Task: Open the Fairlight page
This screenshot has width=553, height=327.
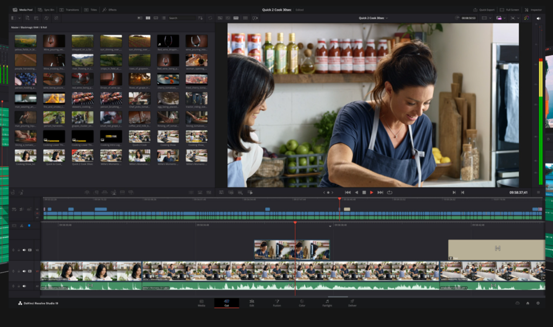Action: [328, 304]
